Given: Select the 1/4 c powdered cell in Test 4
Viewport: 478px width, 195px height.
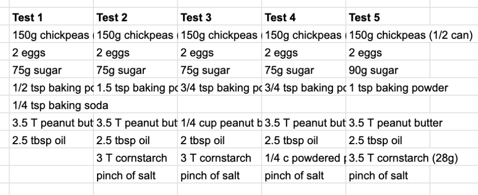Looking at the screenshot, I should click(x=304, y=158).
